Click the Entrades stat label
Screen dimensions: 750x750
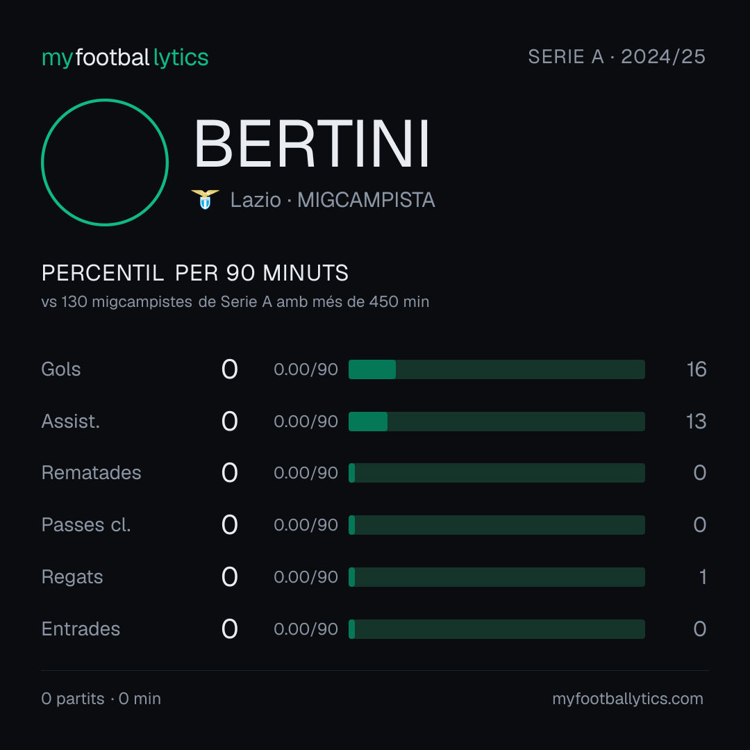81,629
